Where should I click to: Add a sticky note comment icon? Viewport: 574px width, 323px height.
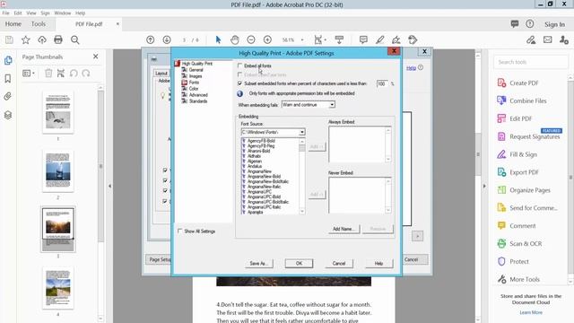pos(363,39)
